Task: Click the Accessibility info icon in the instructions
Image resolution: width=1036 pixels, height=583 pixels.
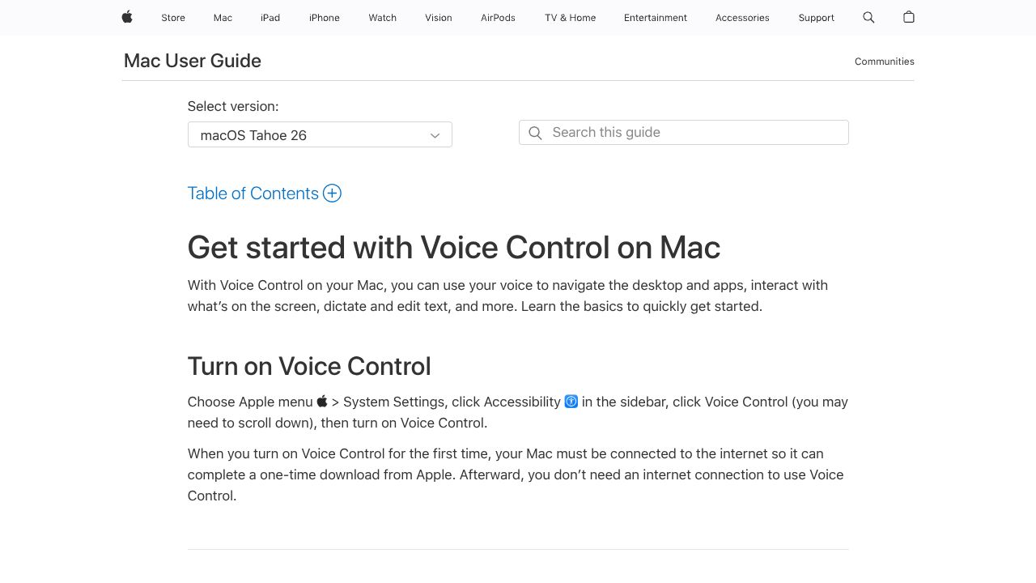Action: coord(571,402)
